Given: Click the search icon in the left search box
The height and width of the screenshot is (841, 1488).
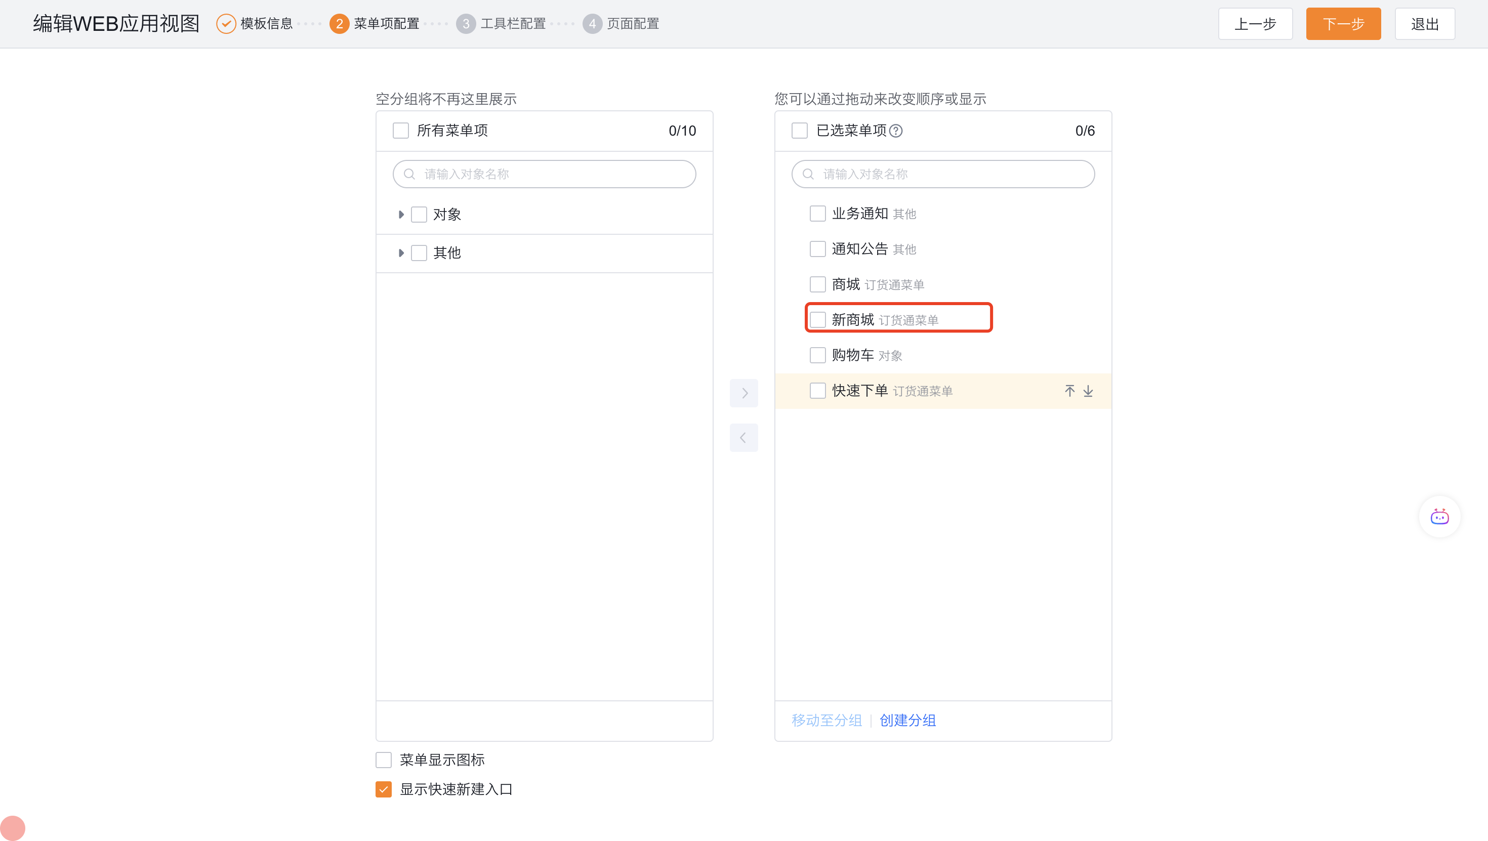Looking at the screenshot, I should pos(409,175).
